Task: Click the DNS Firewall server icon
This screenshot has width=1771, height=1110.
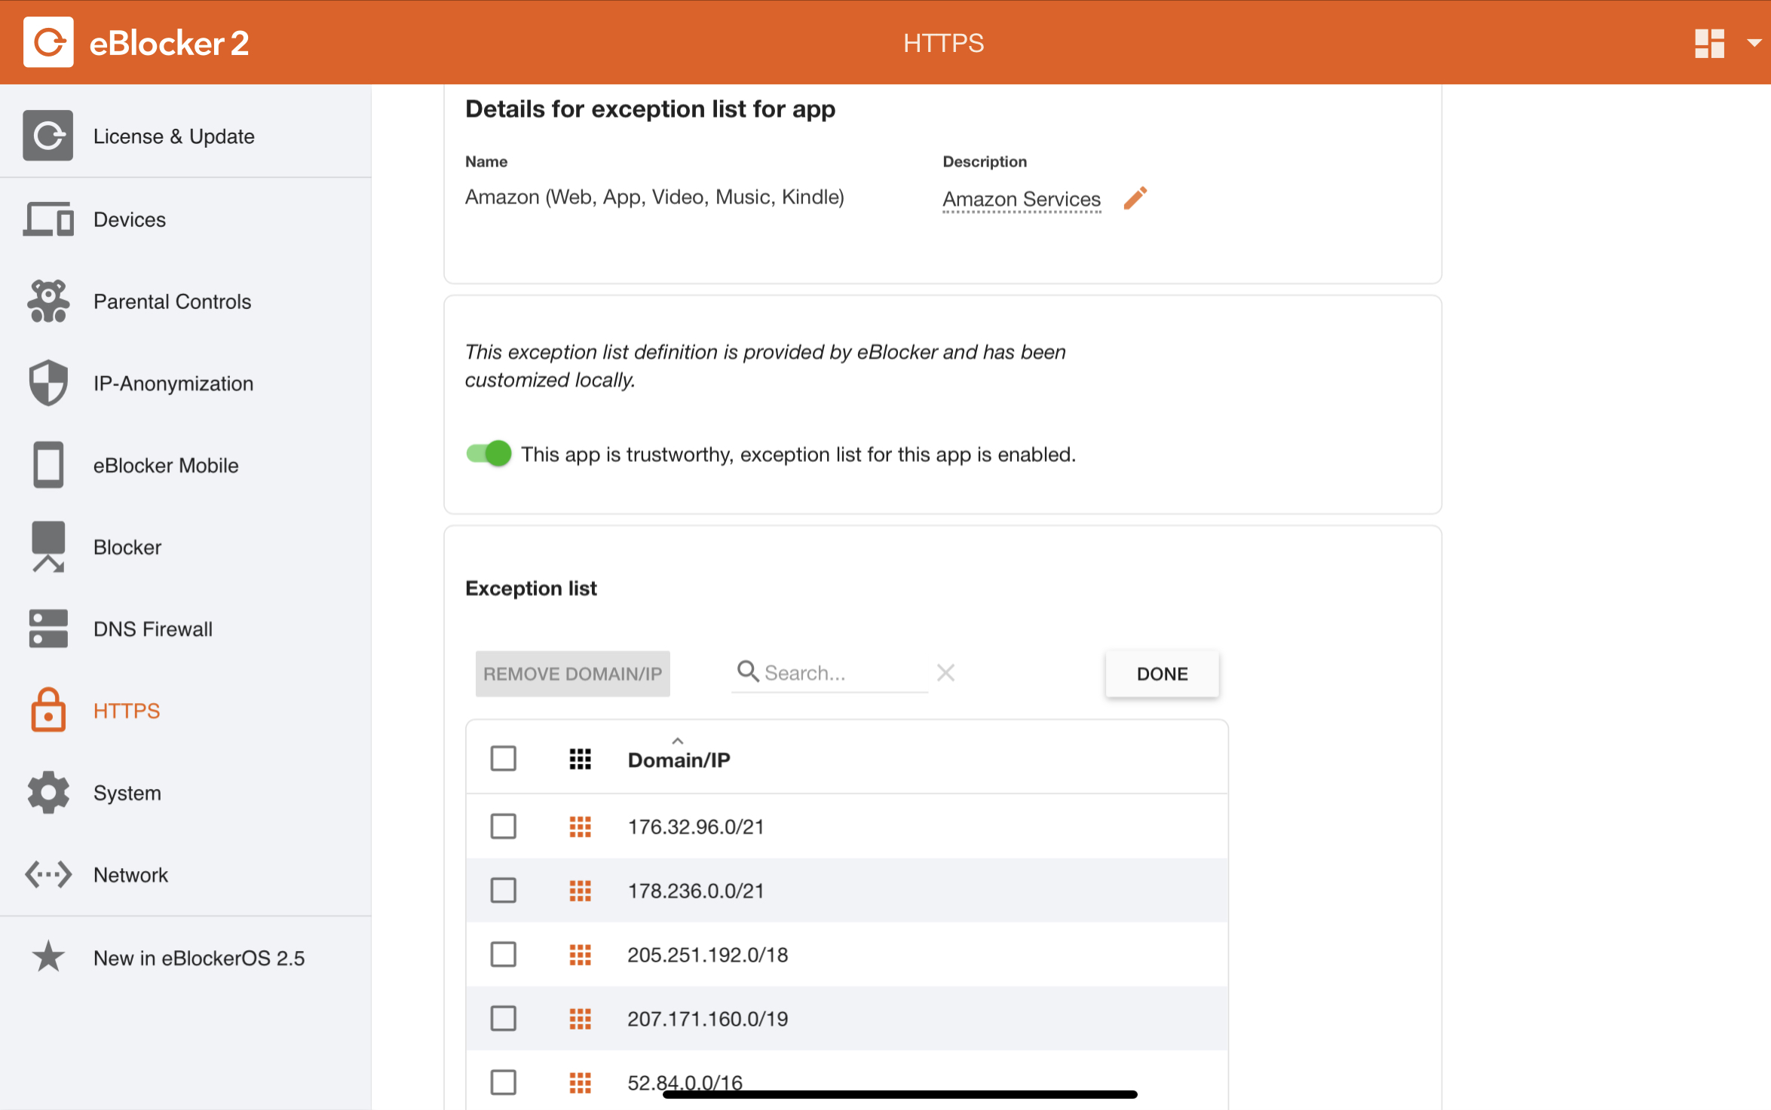Action: [x=48, y=628]
